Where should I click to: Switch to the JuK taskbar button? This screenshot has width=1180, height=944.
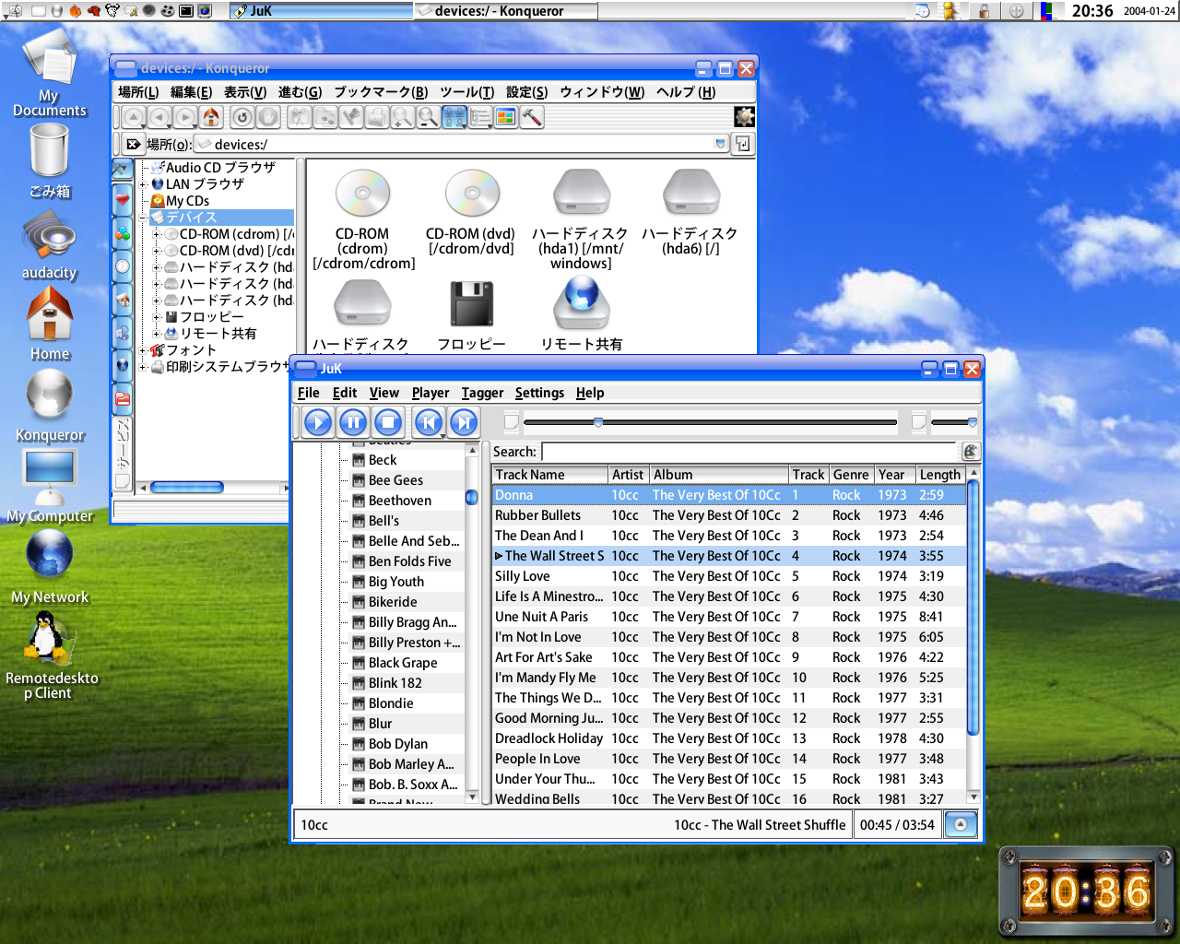coord(321,11)
